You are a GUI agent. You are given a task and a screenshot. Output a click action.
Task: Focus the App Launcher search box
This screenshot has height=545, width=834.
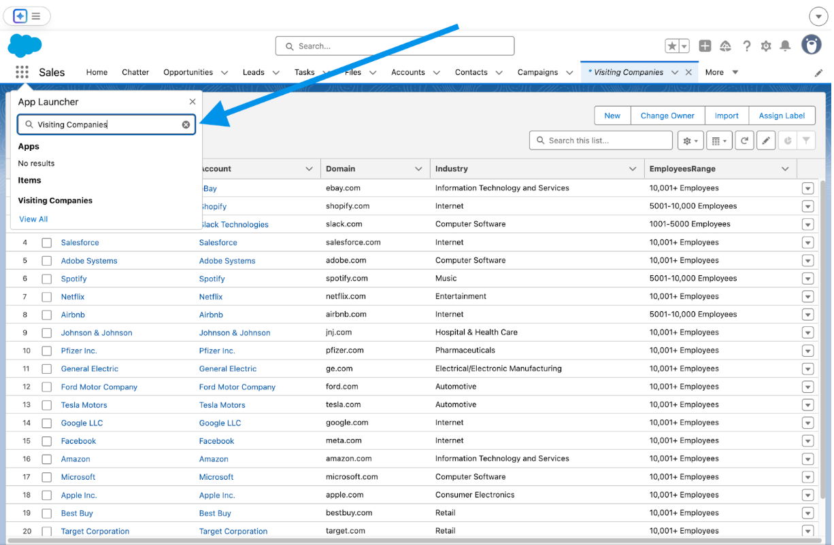107,124
